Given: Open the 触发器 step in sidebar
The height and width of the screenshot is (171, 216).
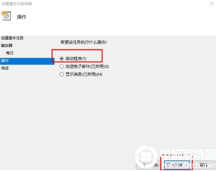Looking at the screenshot, I should pos(7,46).
